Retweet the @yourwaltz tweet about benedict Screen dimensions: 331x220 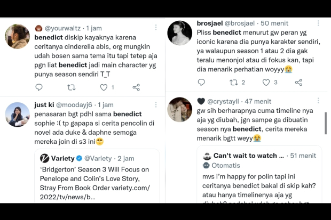point(72,87)
